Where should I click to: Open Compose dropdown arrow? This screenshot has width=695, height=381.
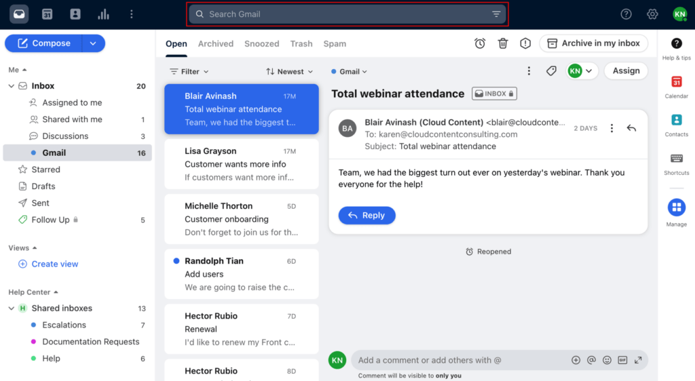pyautogui.click(x=93, y=43)
